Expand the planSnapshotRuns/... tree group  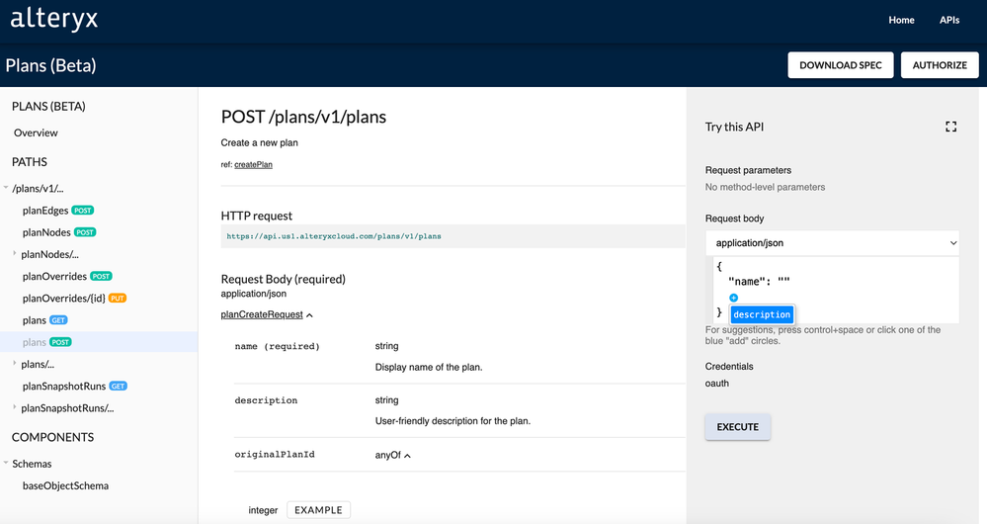pyautogui.click(x=15, y=407)
